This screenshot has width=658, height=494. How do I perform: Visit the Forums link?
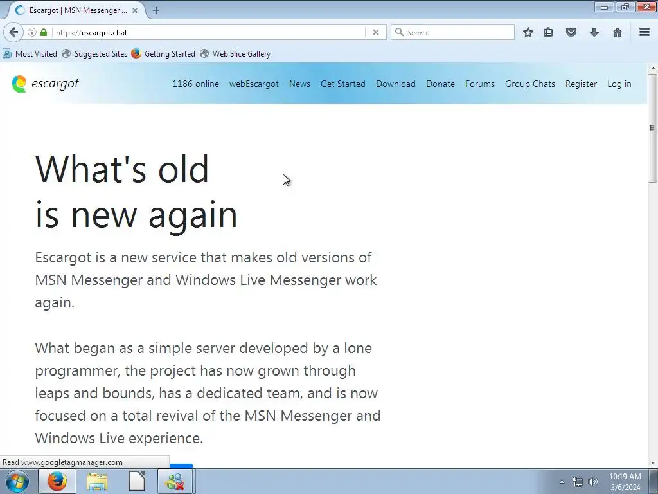pos(479,84)
